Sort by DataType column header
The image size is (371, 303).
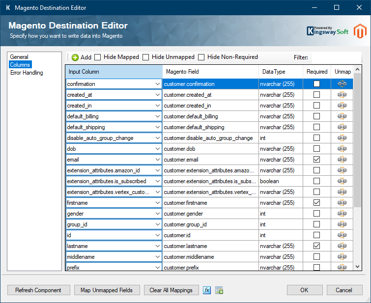tap(281, 72)
